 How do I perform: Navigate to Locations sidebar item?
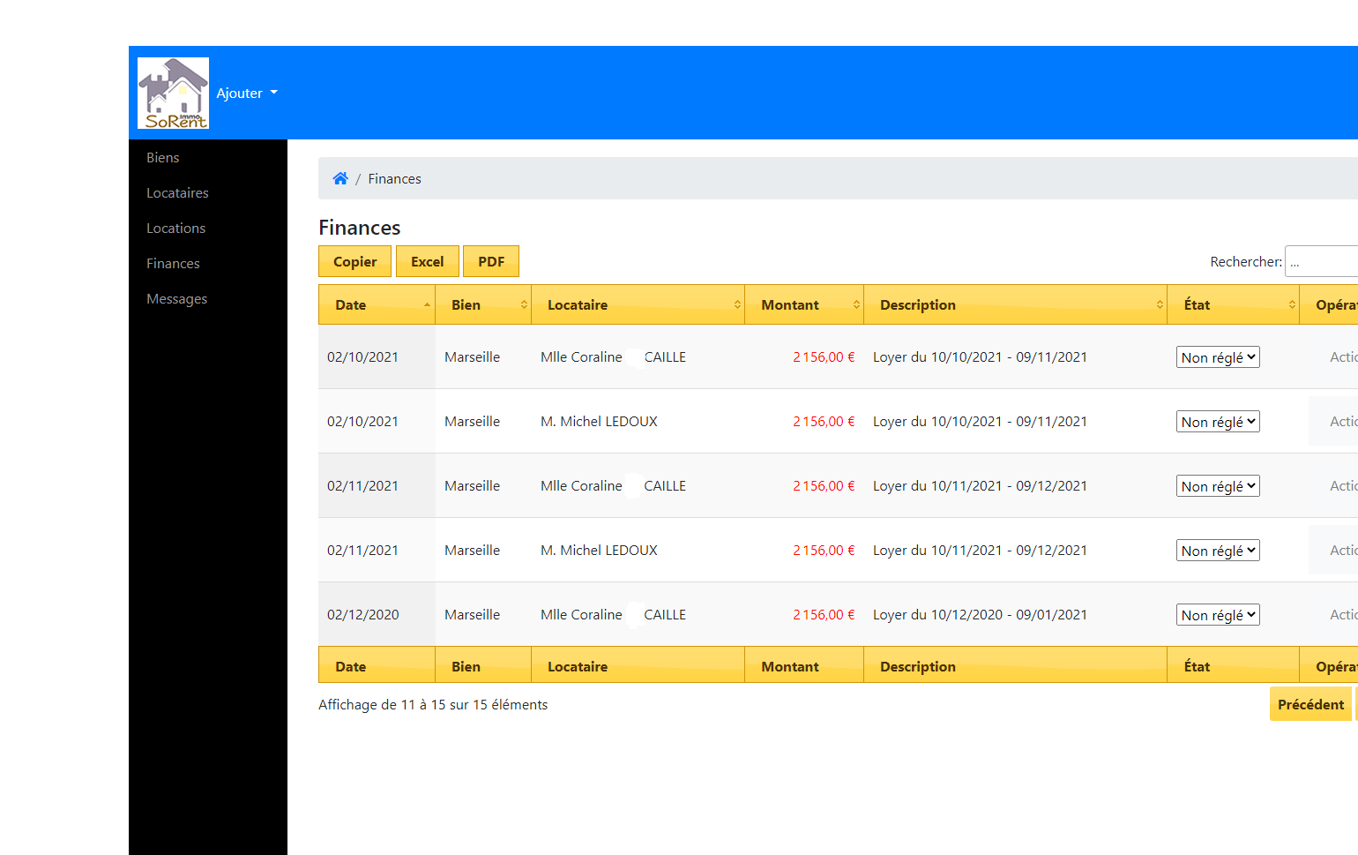(x=175, y=228)
